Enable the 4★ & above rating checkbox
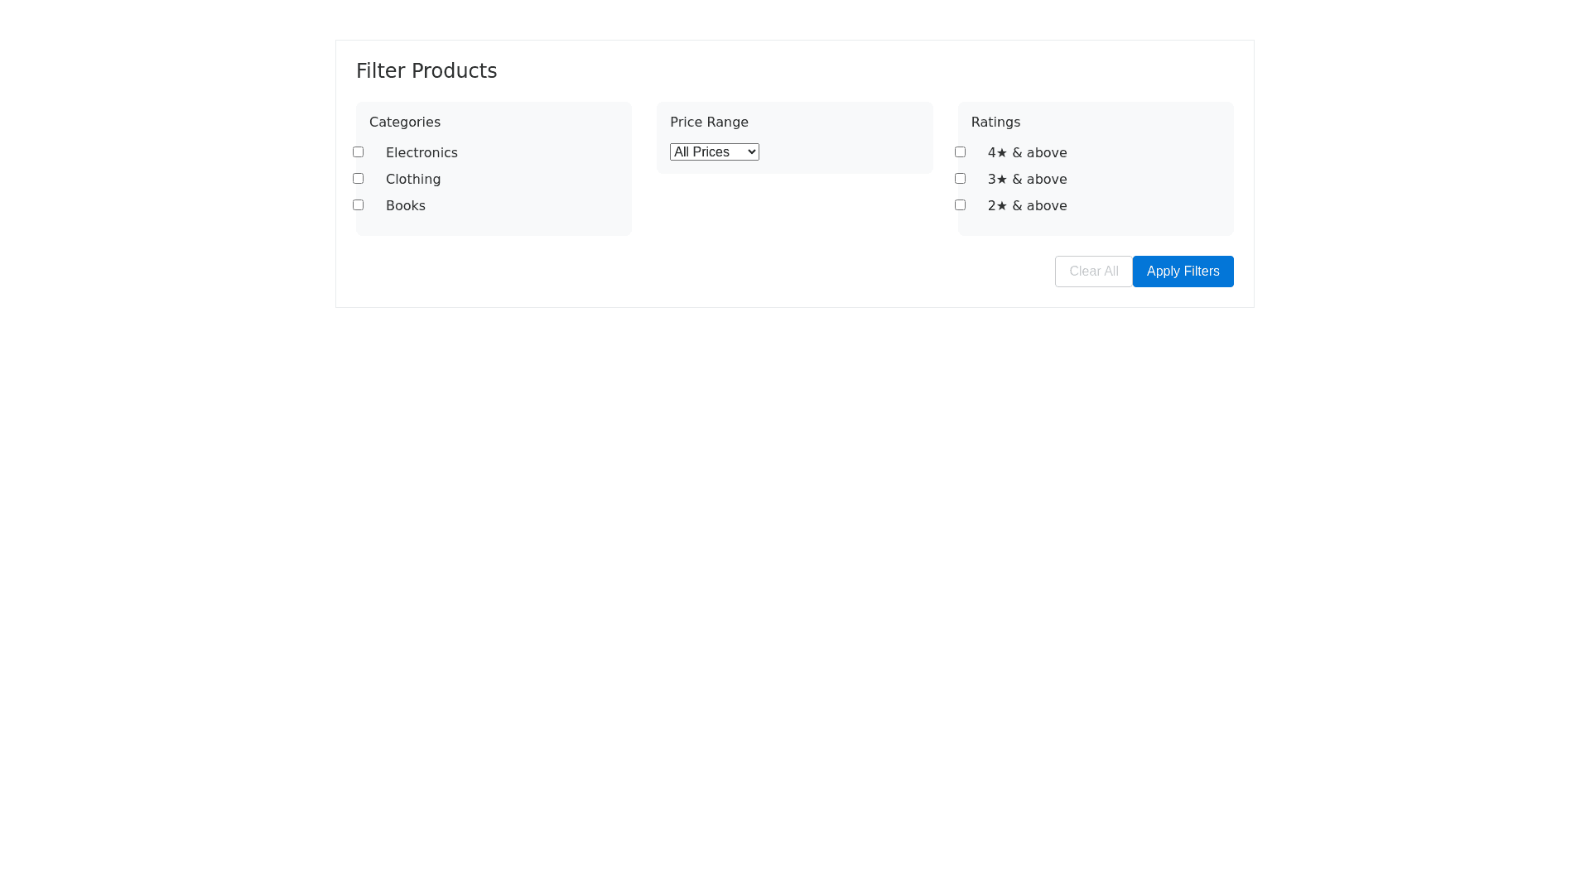This screenshot has width=1590, height=894. (x=960, y=152)
